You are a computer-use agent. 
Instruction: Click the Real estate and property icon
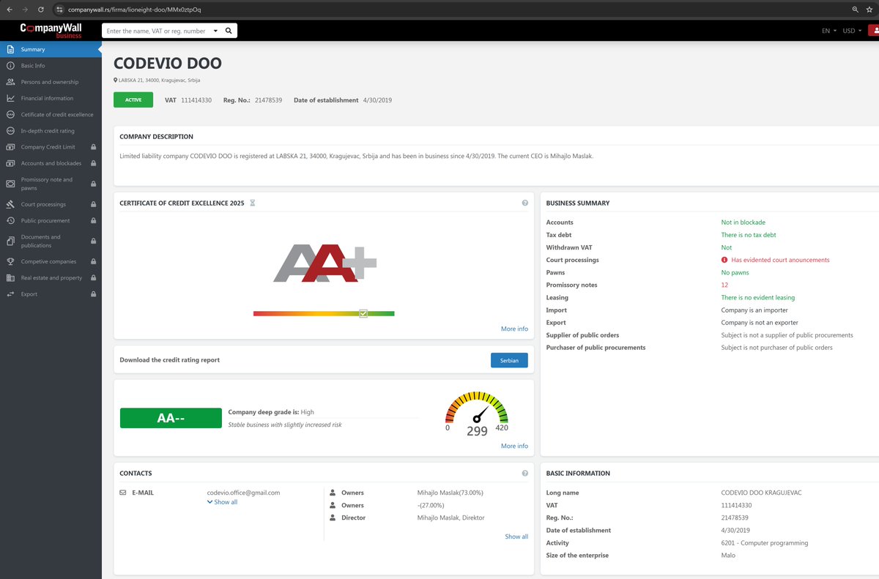pyautogui.click(x=10, y=278)
